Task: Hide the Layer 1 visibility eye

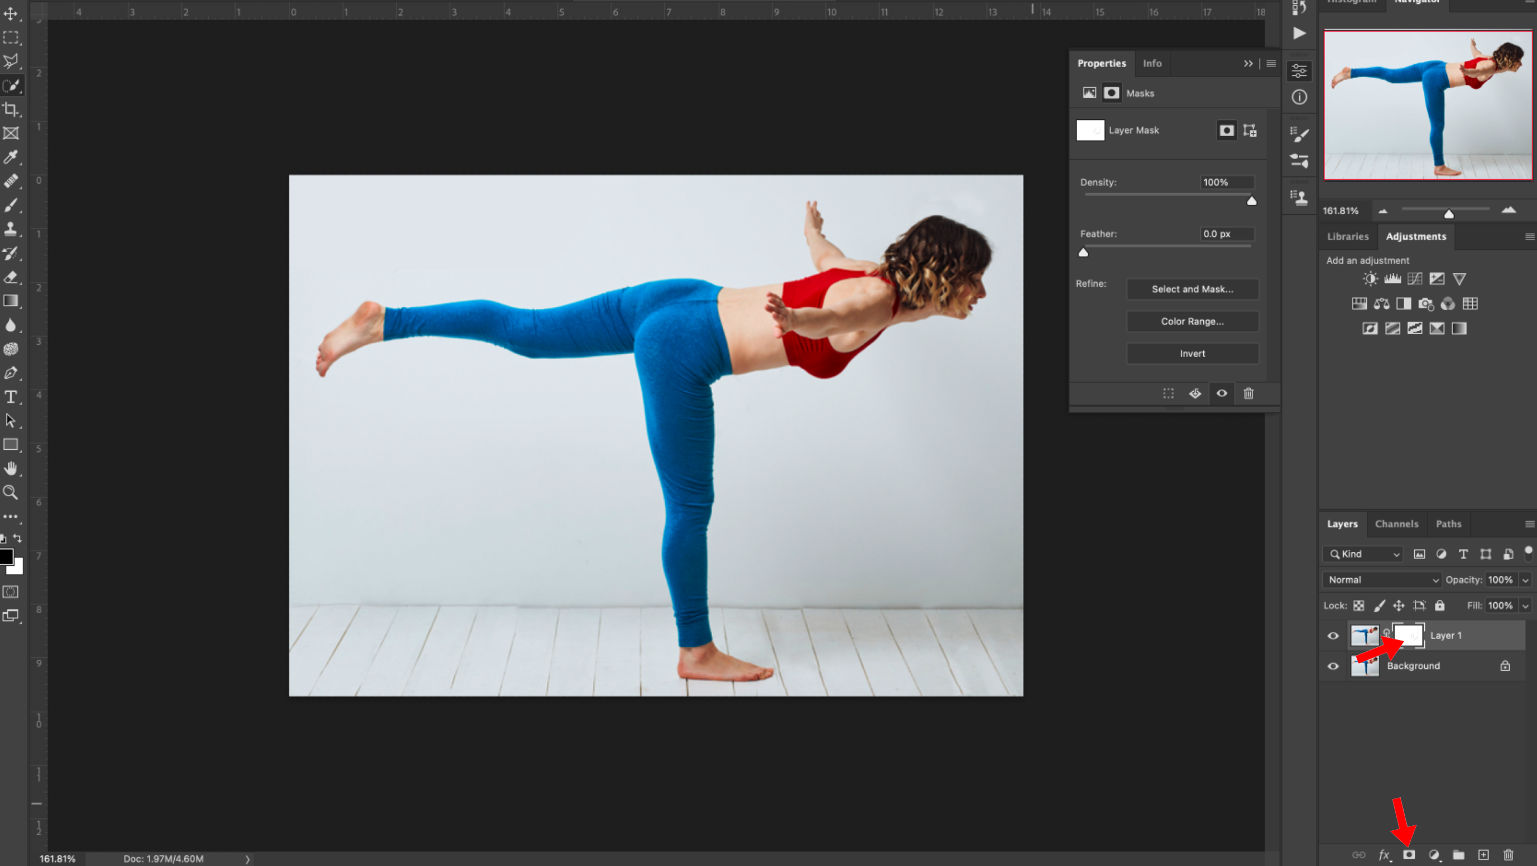Action: (1333, 636)
